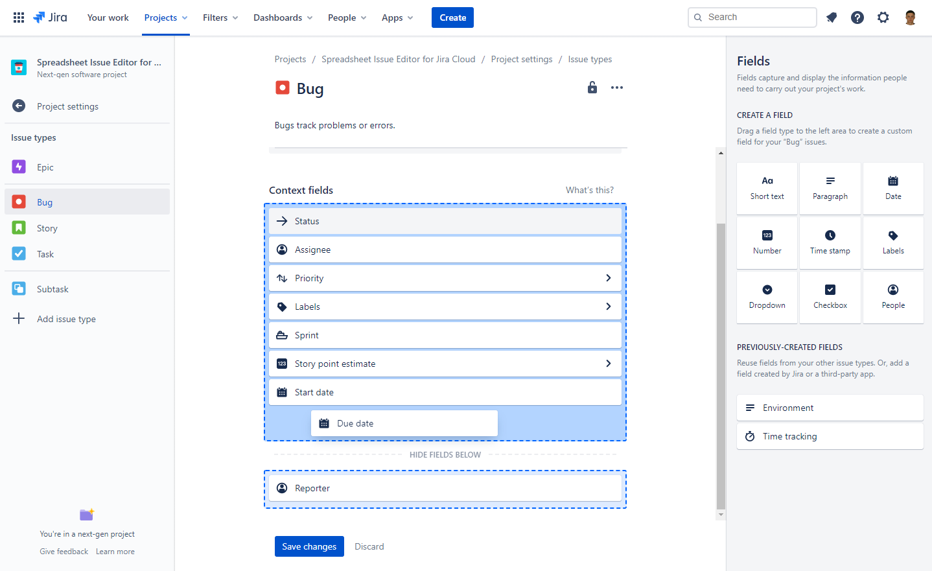Viewport: 932px width, 571px height.
Task: Open the help question mark icon
Action: (857, 17)
